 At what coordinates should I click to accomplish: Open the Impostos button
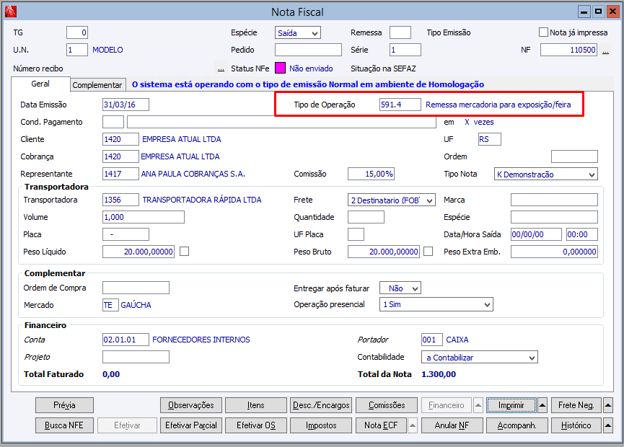click(x=321, y=425)
